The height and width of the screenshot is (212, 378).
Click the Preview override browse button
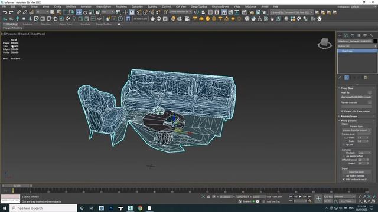[x=370, y=102]
